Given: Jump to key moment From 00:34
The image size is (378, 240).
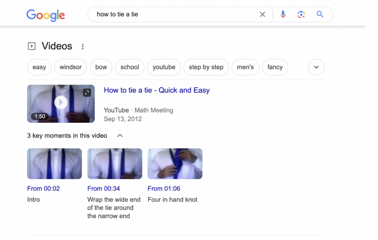Looking at the screenshot, I should coord(103,189).
